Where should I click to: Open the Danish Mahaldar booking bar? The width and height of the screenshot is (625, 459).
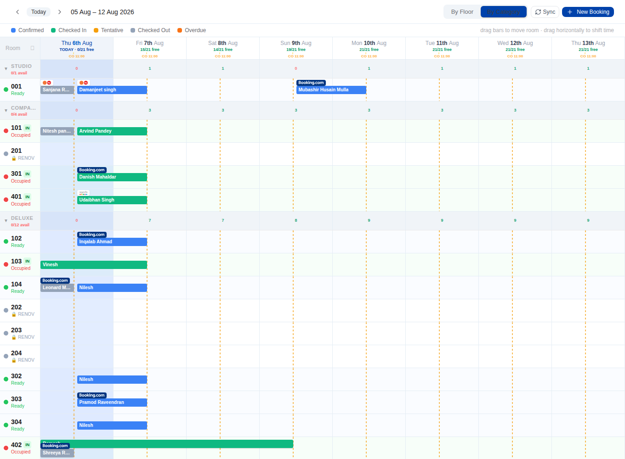(112, 177)
